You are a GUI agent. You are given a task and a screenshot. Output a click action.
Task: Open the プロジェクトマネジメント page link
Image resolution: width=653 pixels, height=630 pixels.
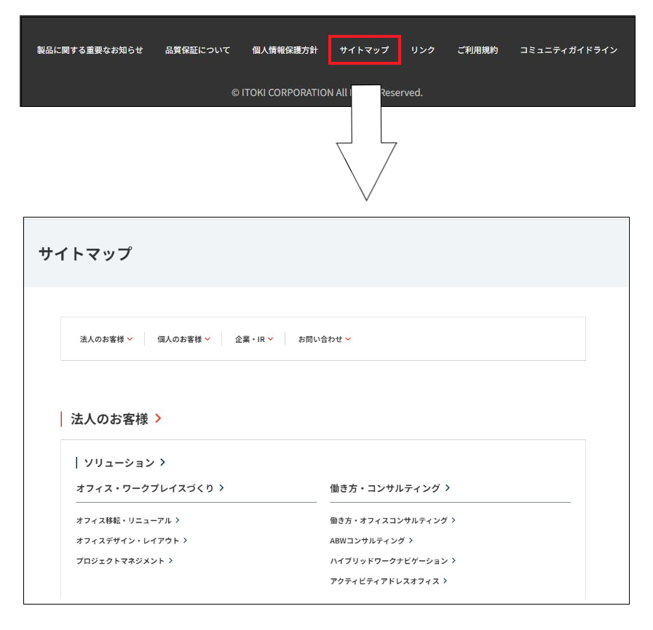(124, 561)
